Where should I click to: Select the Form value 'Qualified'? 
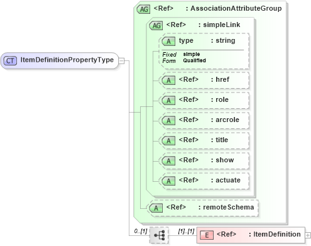click(194, 60)
